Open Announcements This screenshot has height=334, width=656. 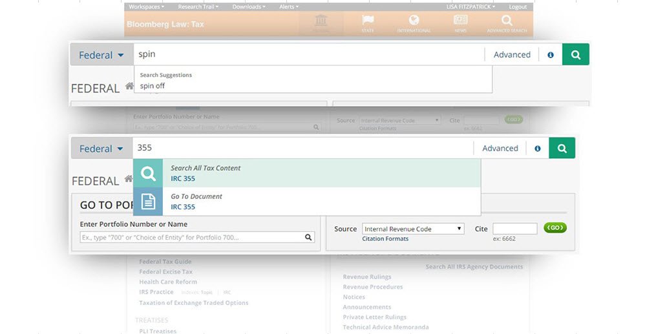pos(367,307)
